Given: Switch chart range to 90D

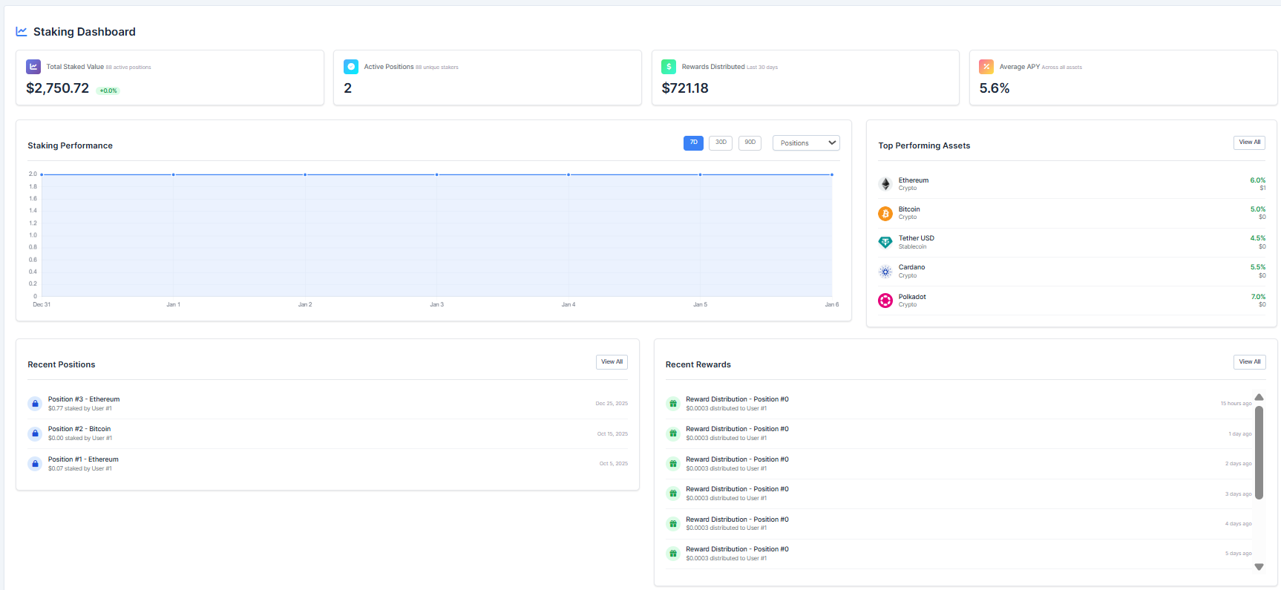Looking at the screenshot, I should 750,142.
